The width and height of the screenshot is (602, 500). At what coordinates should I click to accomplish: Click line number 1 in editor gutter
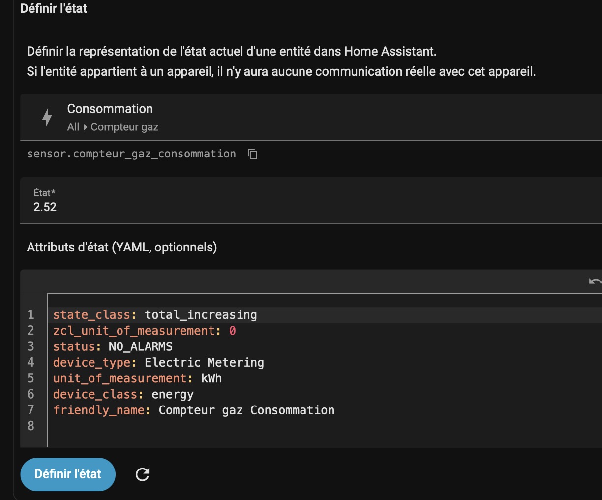coord(30,315)
